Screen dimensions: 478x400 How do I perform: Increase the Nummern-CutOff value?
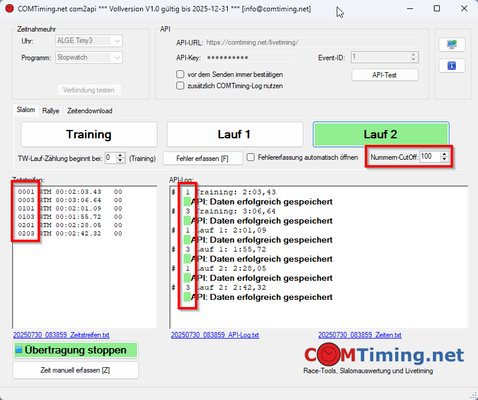click(445, 154)
